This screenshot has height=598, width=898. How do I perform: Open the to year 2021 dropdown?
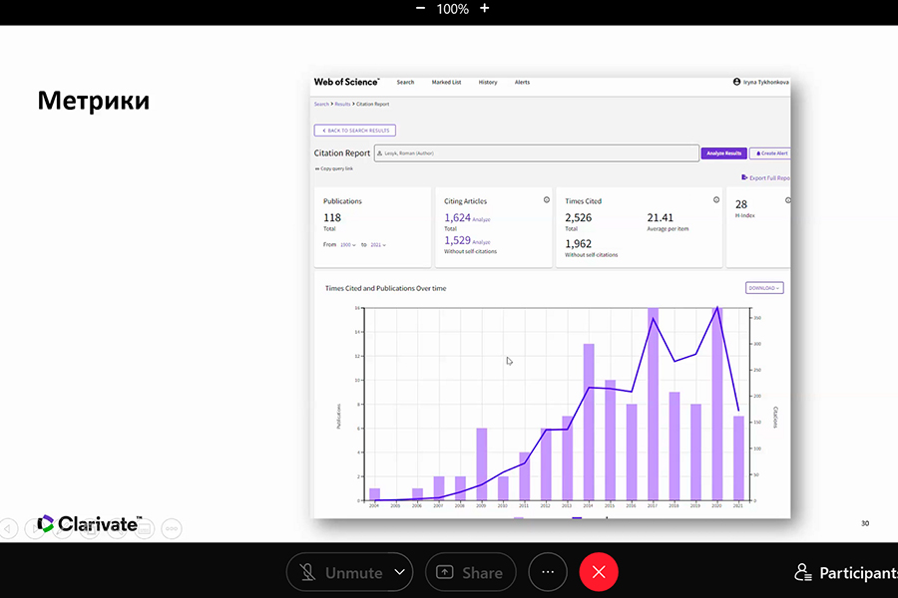377,244
